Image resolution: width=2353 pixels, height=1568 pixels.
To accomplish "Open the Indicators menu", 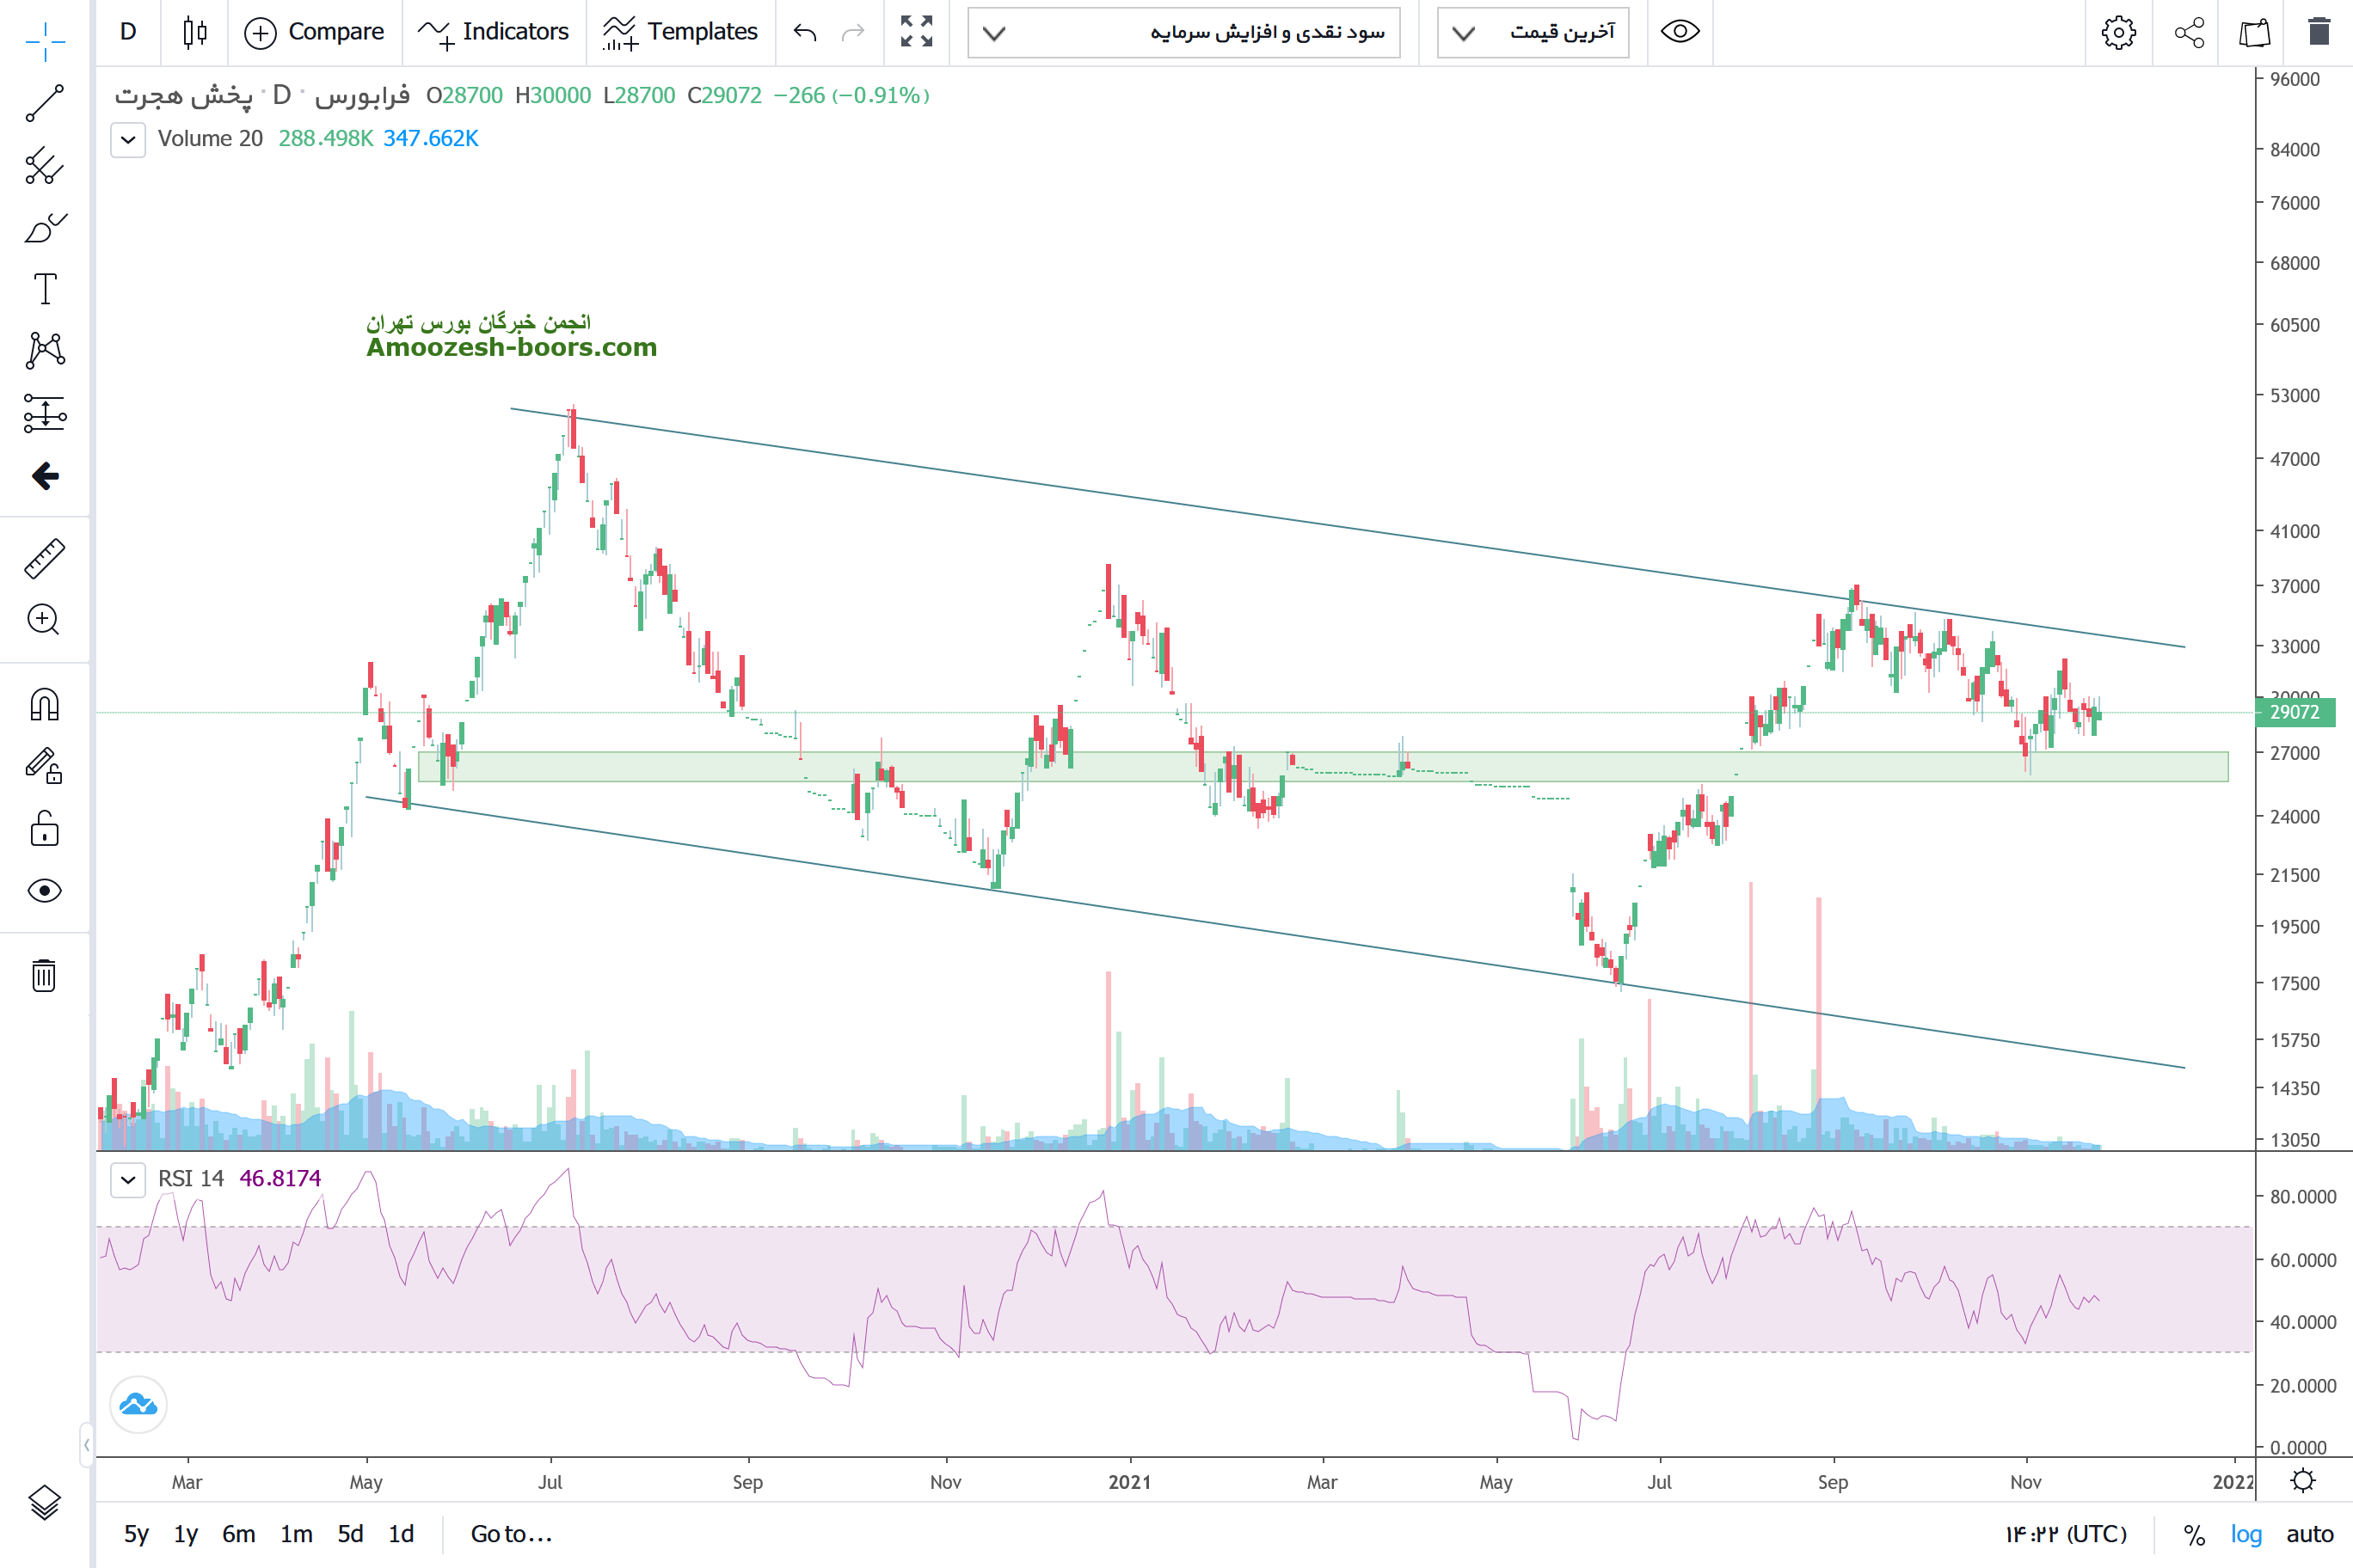I will [x=493, y=32].
